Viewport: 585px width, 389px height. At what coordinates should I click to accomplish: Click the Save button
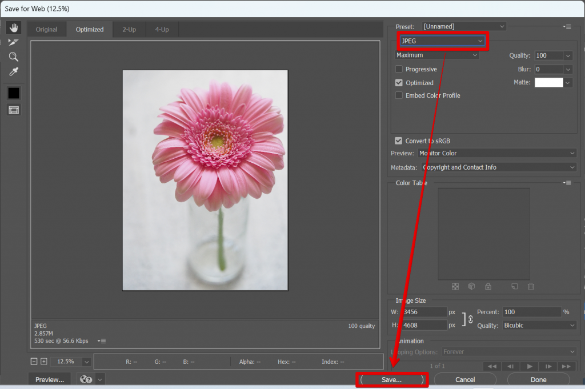pyautogui.click(x=391, y=379)
